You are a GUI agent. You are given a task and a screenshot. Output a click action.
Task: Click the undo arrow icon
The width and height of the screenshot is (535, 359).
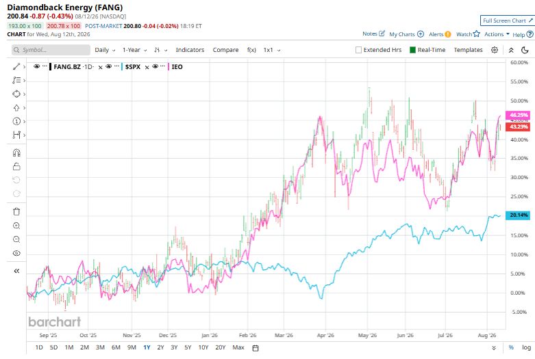[x=16, y=180]
